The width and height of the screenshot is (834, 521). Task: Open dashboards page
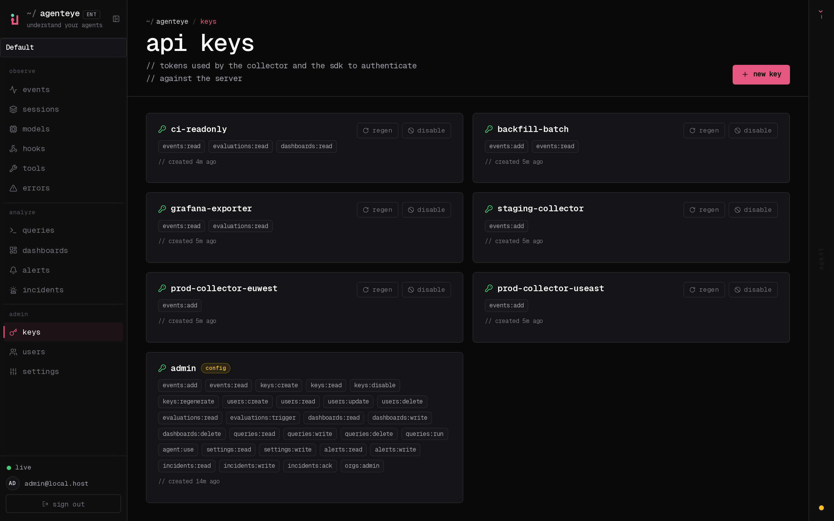click(x=63, y=250)
